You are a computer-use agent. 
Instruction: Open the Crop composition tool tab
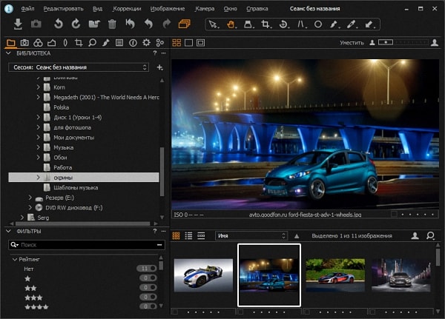point(79,43)
